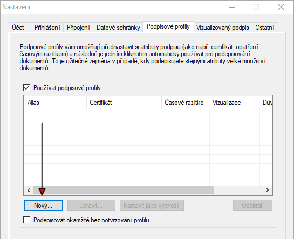The image size is (294, 239).
Task: Click the Upravit... button
Action: tap(91, 206)
